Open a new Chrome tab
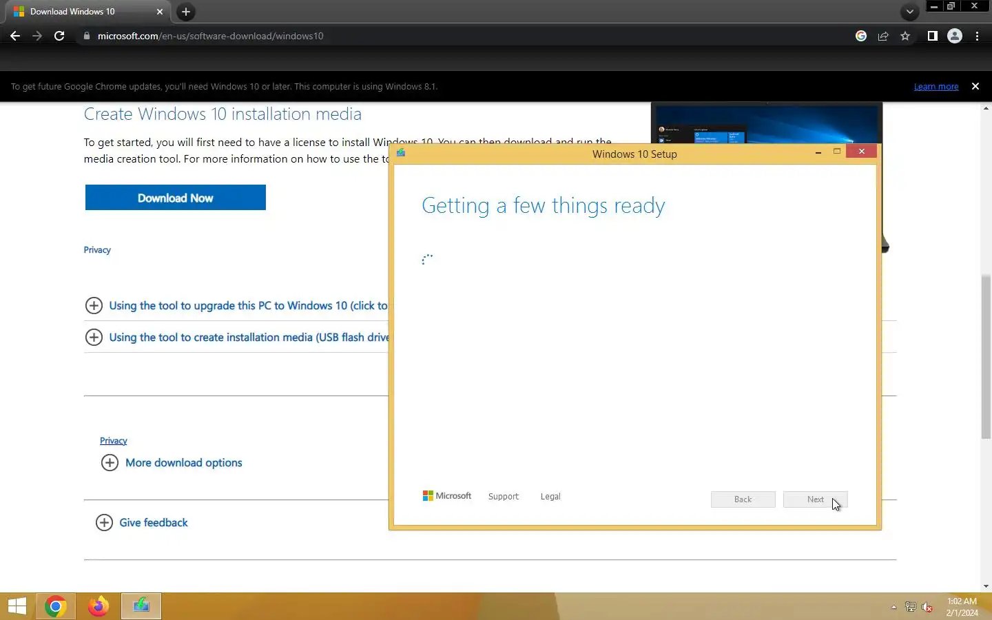Image resolution: width=992 pixels, height=620 pixels. 186,12
